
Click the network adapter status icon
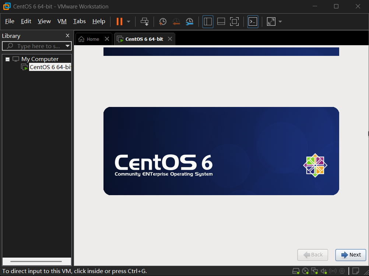tap(314, 271)
